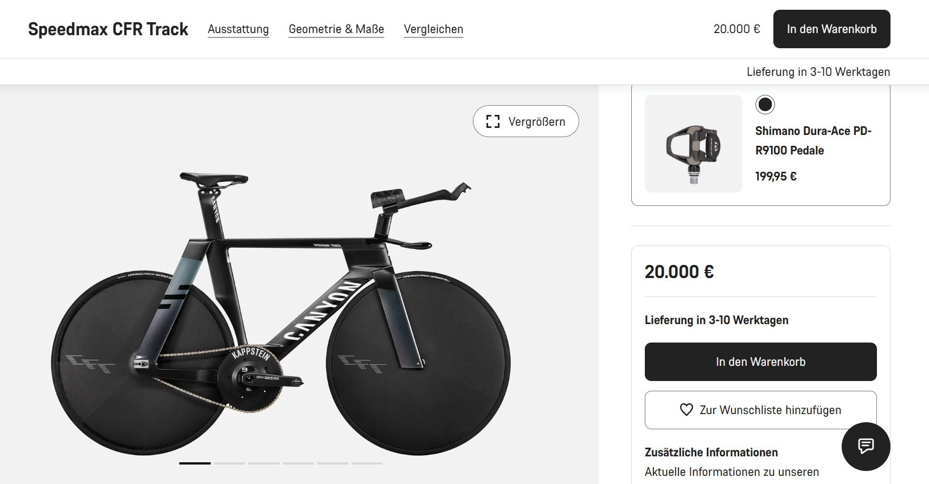
Task: Select the black pedal color swatch
Action: point(765,105)
